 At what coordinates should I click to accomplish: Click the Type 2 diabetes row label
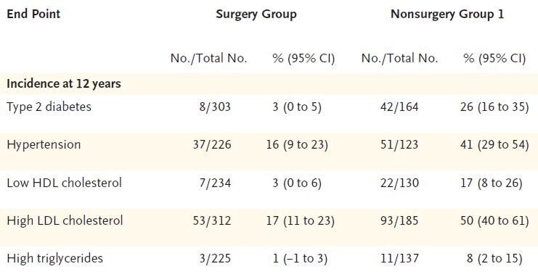click(x=49, y=107)
